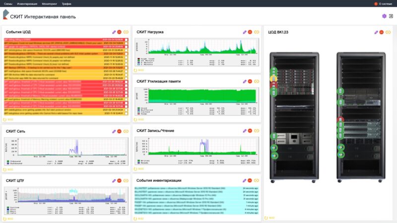Viewport: 397px width, 223px height.
Task: Remove the СКИТ Запись/Чтение widget
Action: pyautogui.click(x=251, y=130)
